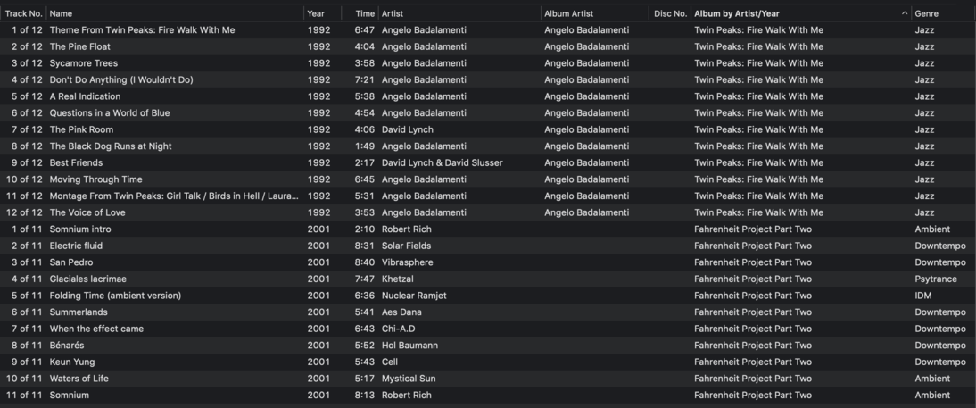Click the Disc No. column header
Image resolution: width=976 pixels, height=408 pixels.
click(670, 13)
